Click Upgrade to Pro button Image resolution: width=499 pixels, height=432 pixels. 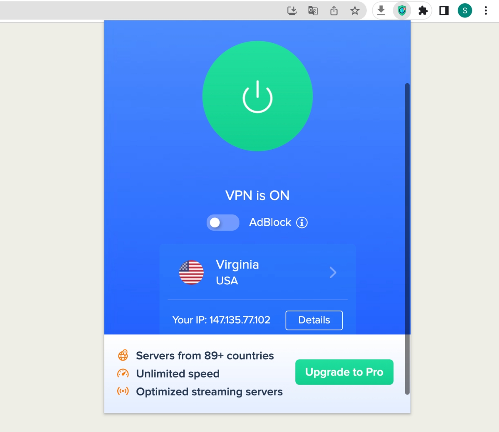[344, 372]
